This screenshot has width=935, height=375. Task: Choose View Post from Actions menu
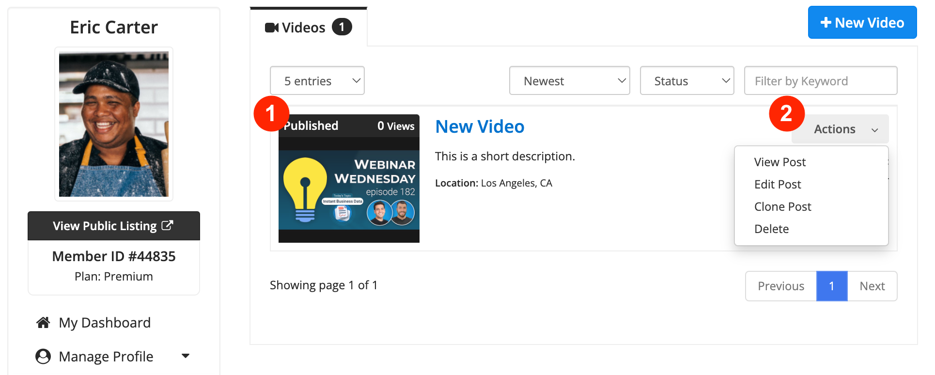tap(779, 162)
